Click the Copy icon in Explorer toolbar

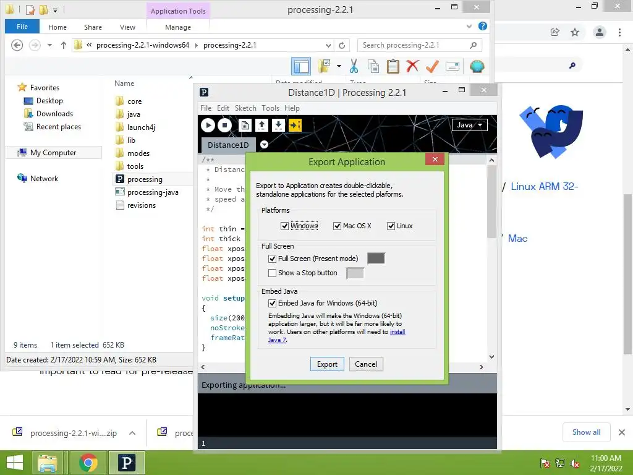click(x=373, y=66)
